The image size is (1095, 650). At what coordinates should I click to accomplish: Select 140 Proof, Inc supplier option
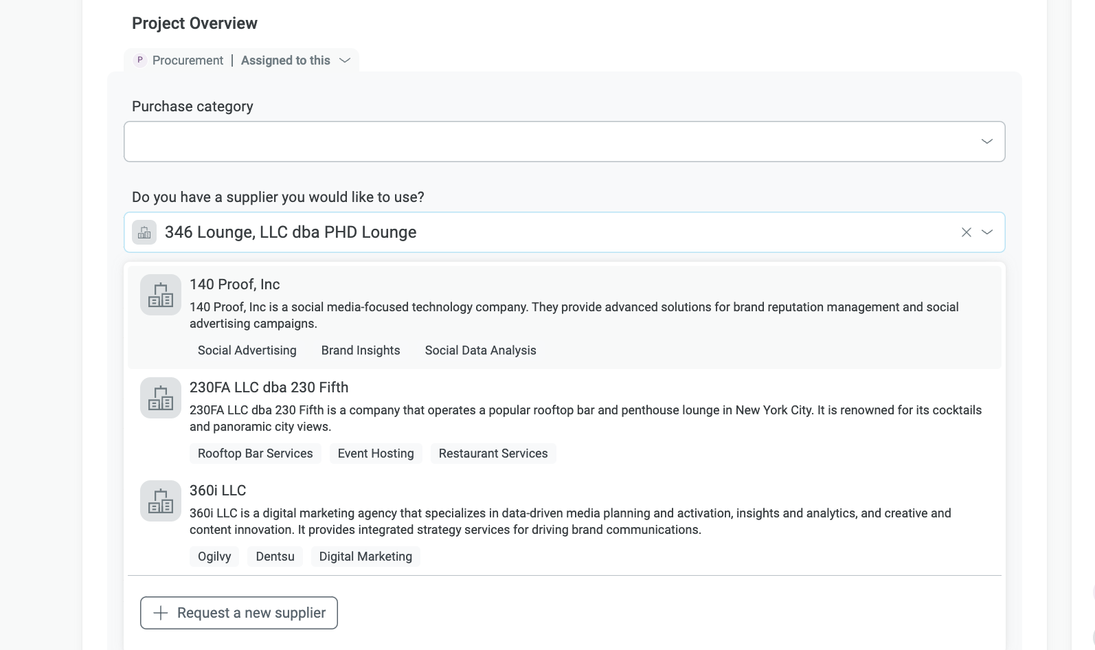[x=234, y=284]
